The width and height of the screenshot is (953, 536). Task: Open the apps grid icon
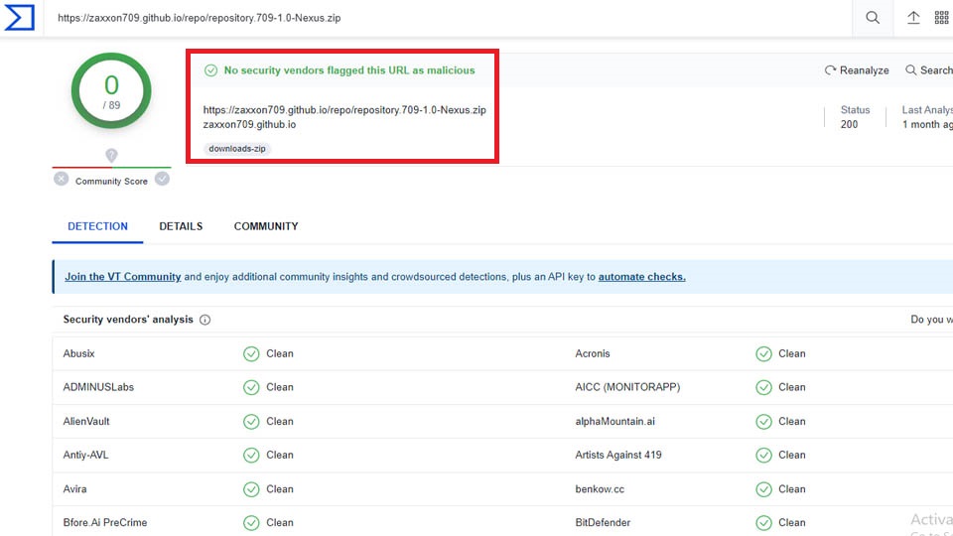pos(941,18)
